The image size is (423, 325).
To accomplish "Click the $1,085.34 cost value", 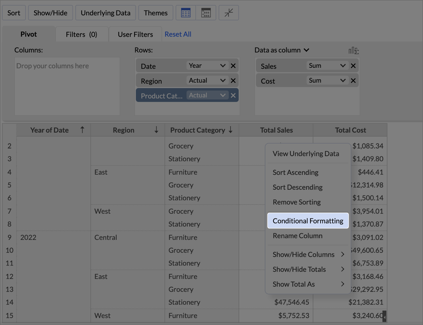I will pyautogui.click(x=368, y=146).
